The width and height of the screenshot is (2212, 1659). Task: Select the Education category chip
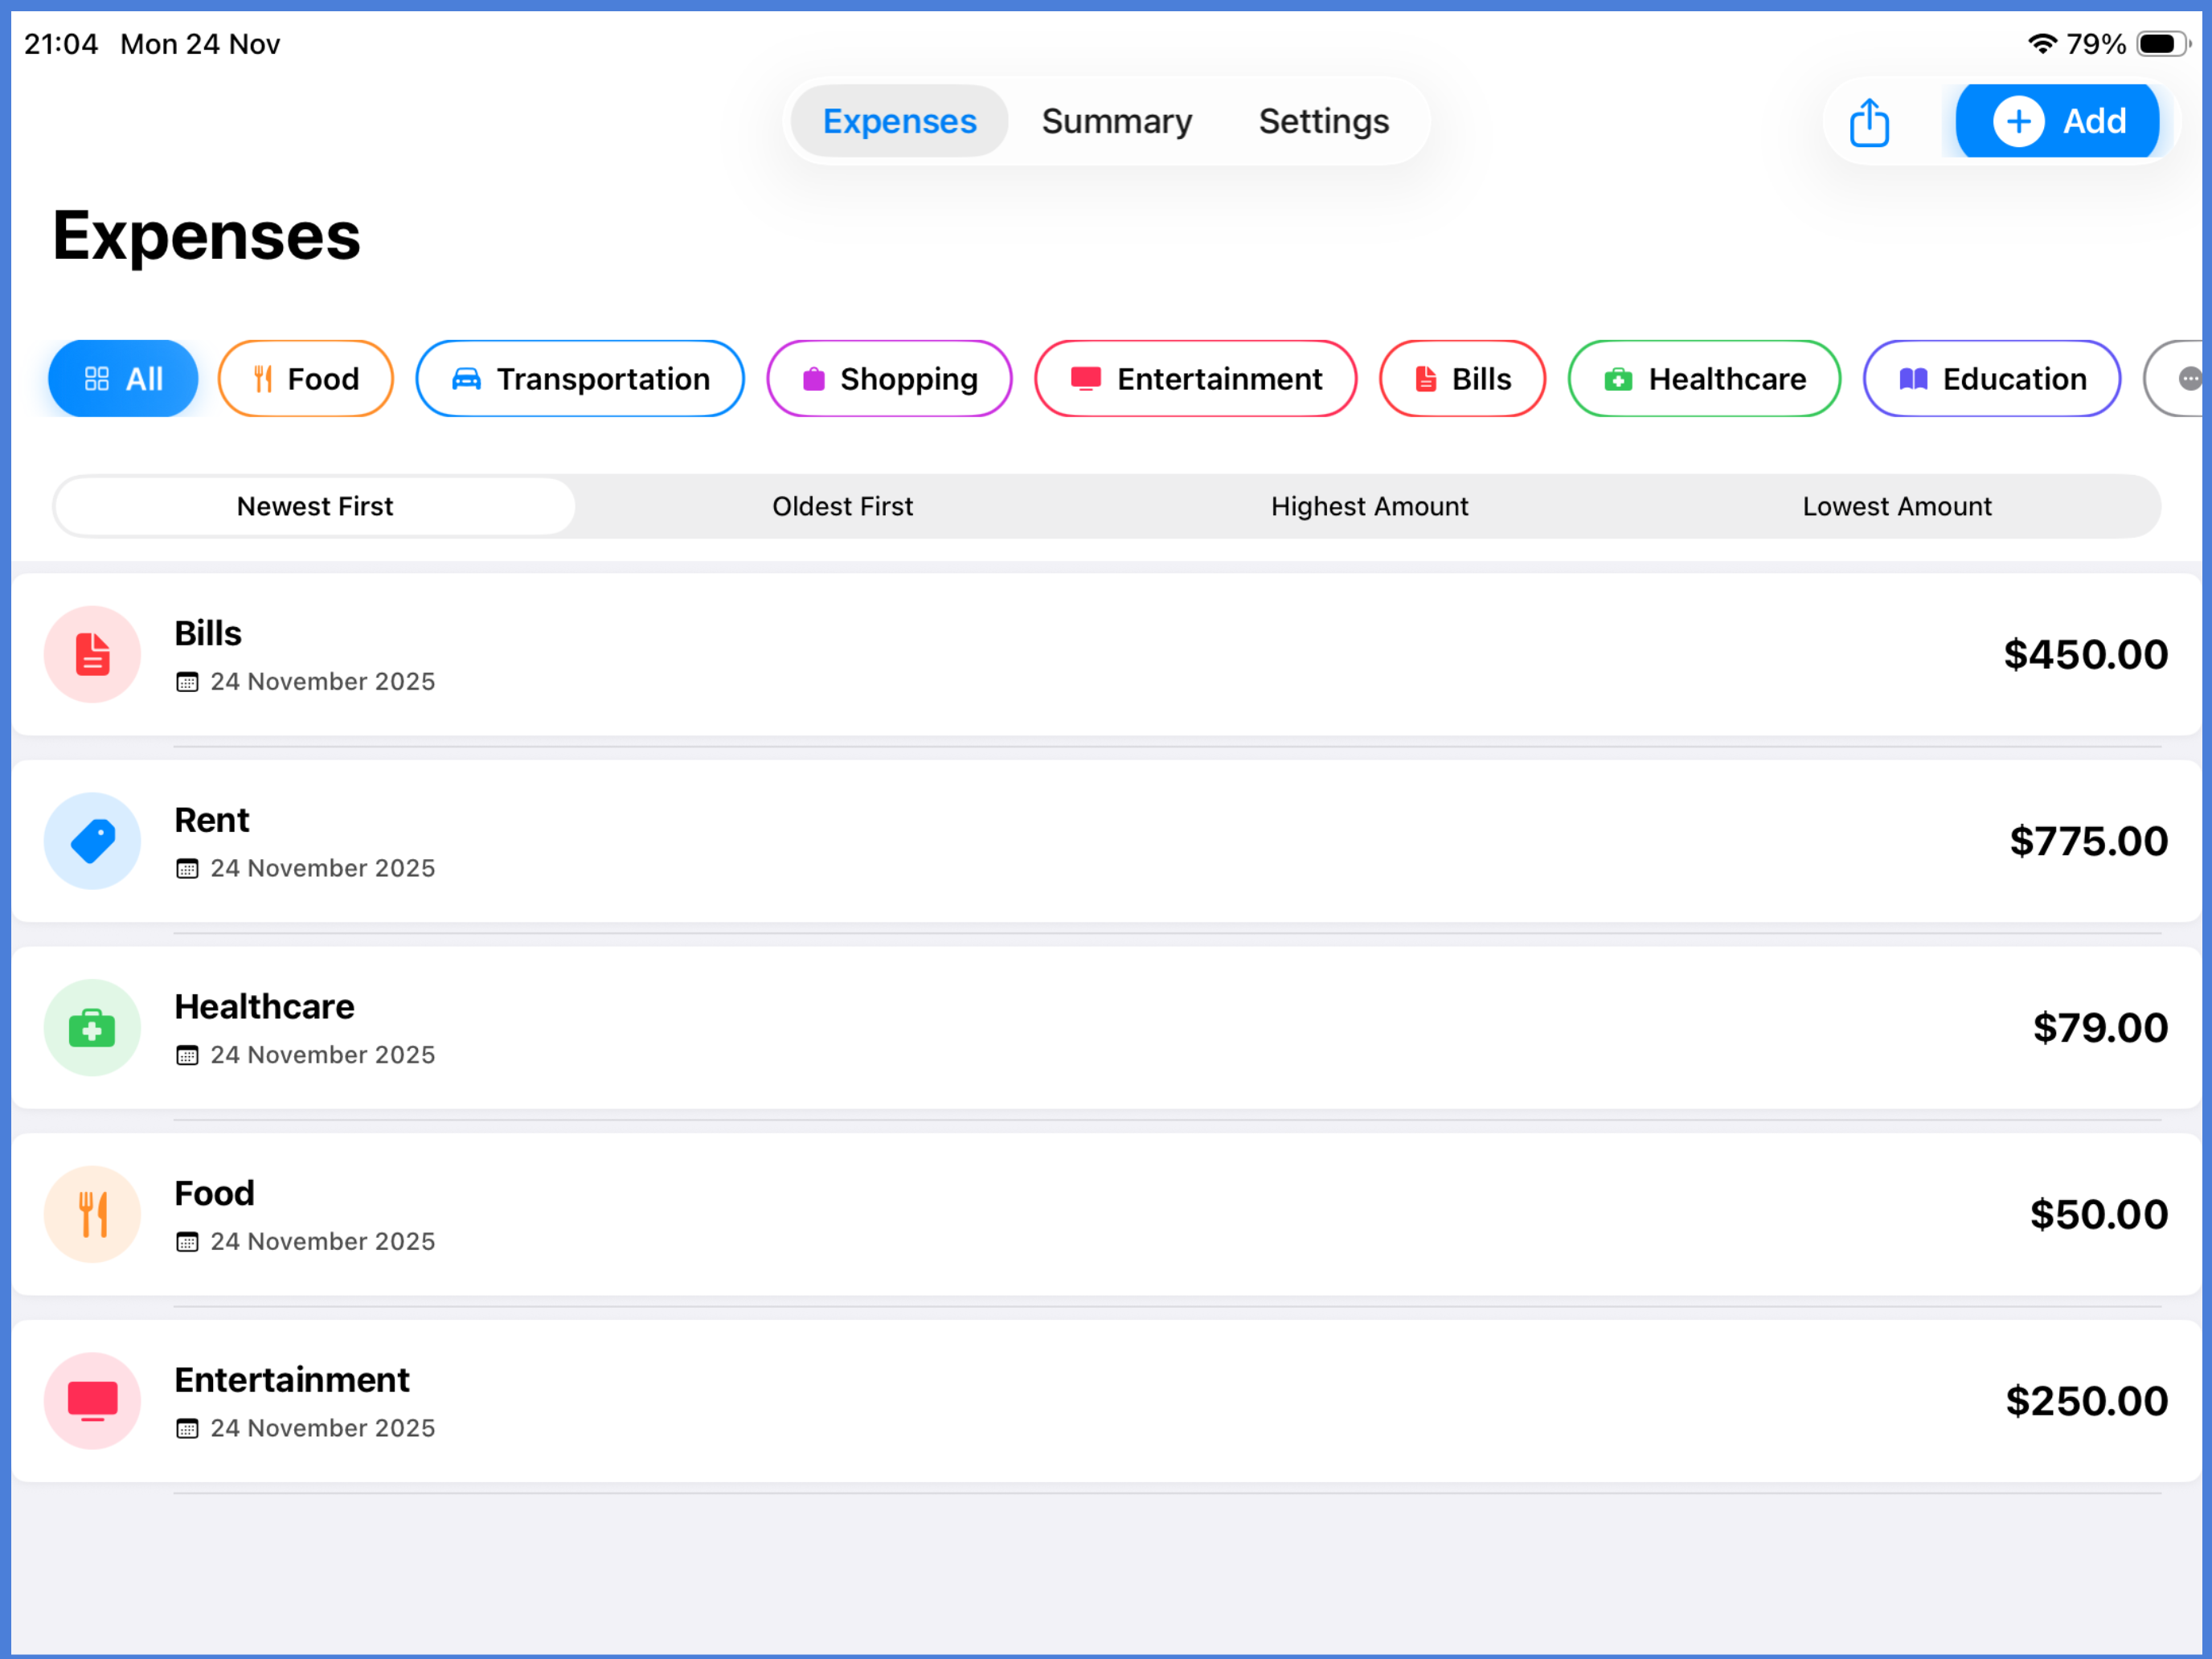1991,379
